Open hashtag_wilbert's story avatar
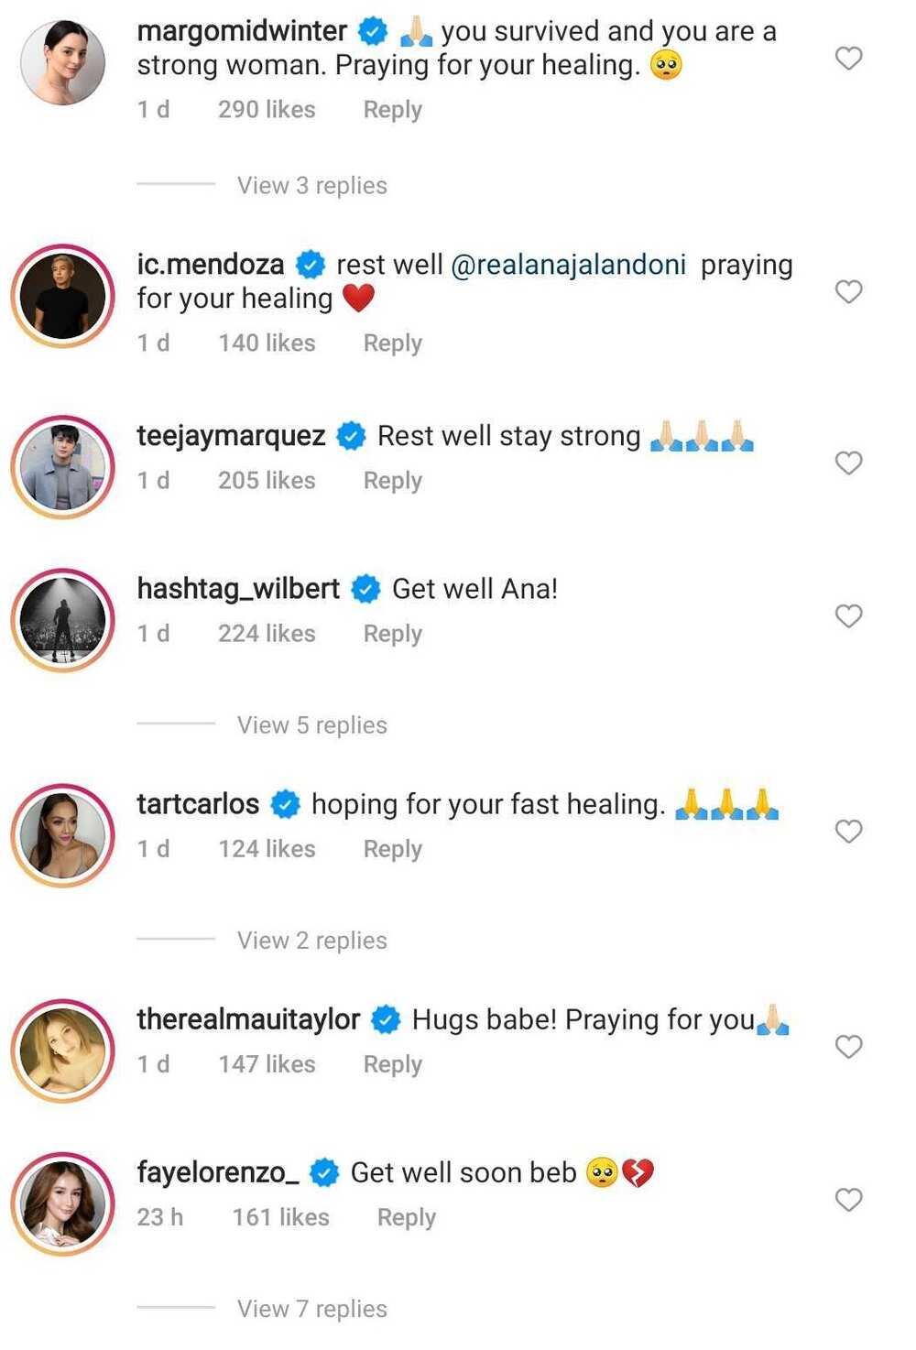Viewport: 916px width, 1350px height. (x=62, y=620)
